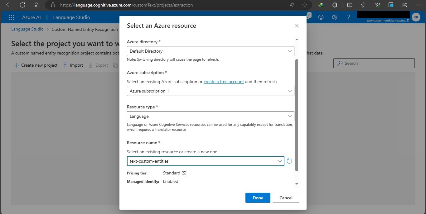Click text-custom-entities (eastus, S) resource label
The width and height of the screenshot is (426, 214).
[x=388, y=21]
